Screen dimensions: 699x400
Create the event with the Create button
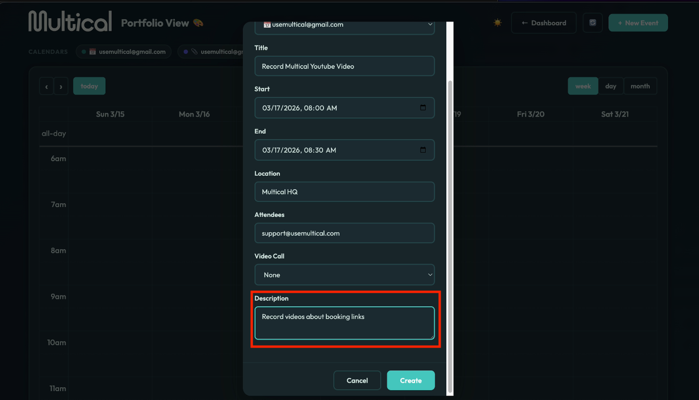tap(411, 381)
